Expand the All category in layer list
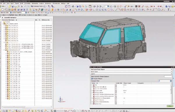175x112 pixels. pos(92,85)
